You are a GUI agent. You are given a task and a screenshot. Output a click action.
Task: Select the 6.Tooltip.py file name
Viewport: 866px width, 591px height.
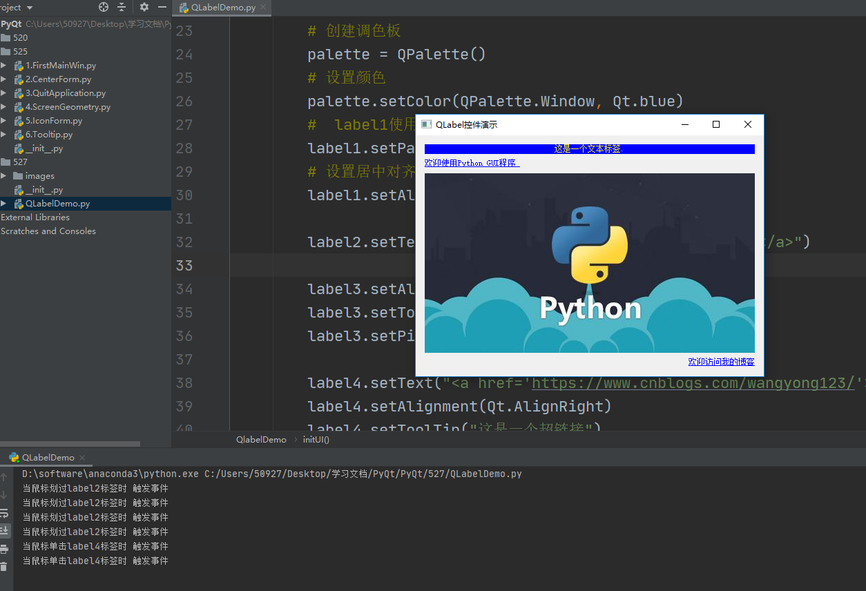49,135
